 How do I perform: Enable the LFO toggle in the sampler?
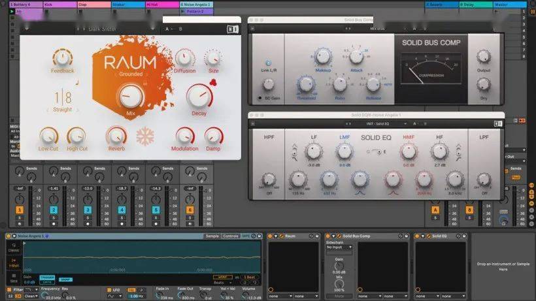[x=109, y=289]
